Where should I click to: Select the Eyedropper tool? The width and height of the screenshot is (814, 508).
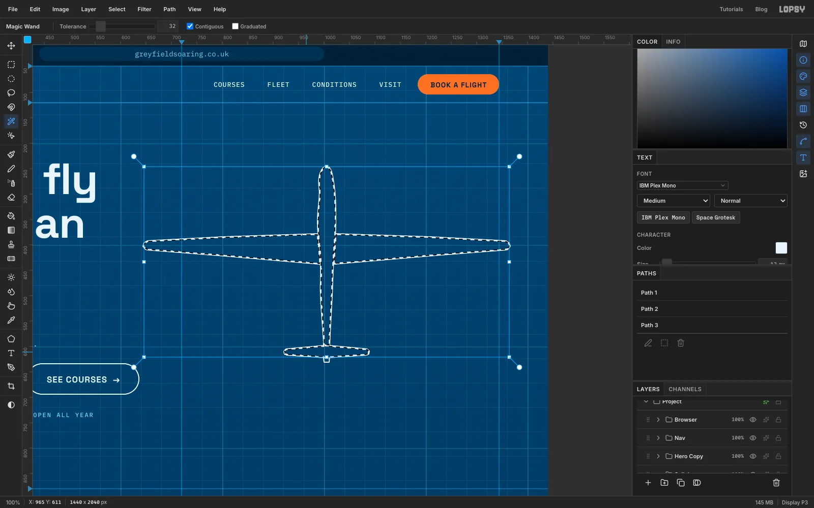click(11, 320)
